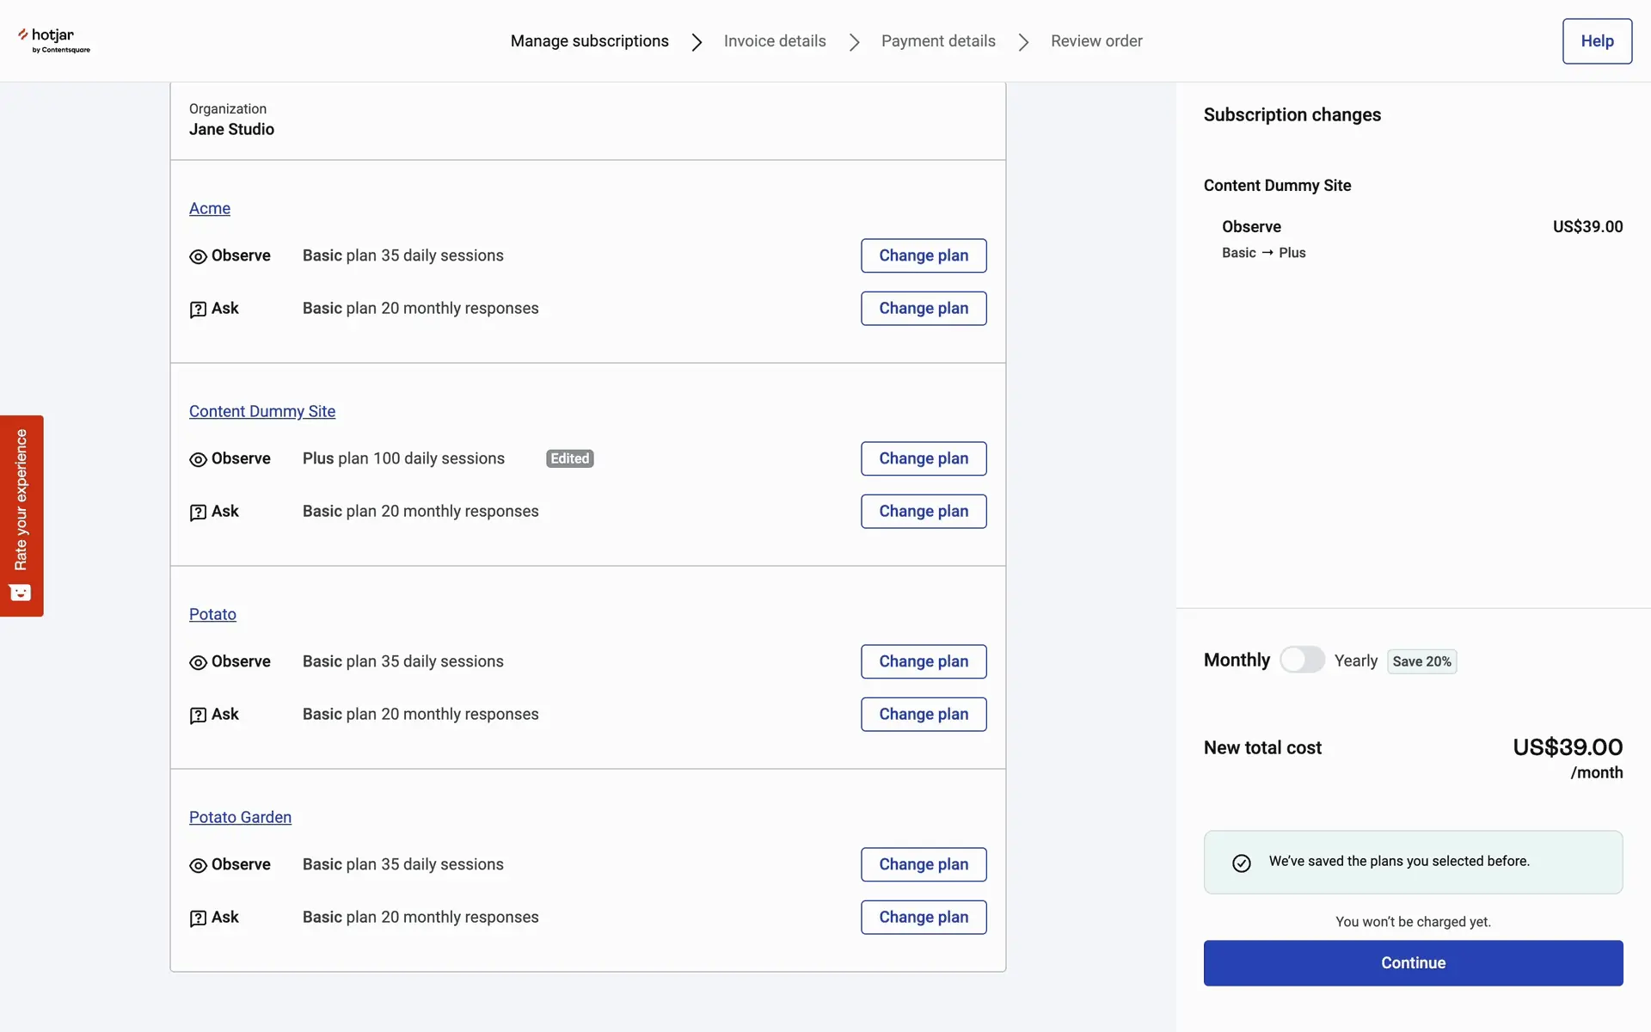The image size is (1651, 1032).
Task: Click the Monthly billing label
Action: coord(1236,660)
